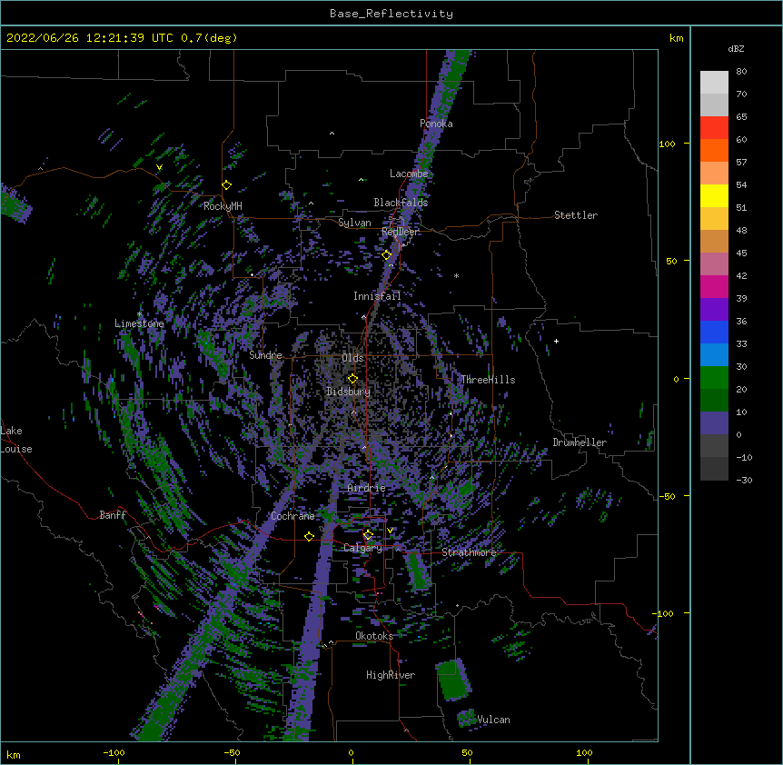Screen dimensions: 783x765
Task: Select the Okotoks label
Action: pyautogui.click(x=374, y=636)
